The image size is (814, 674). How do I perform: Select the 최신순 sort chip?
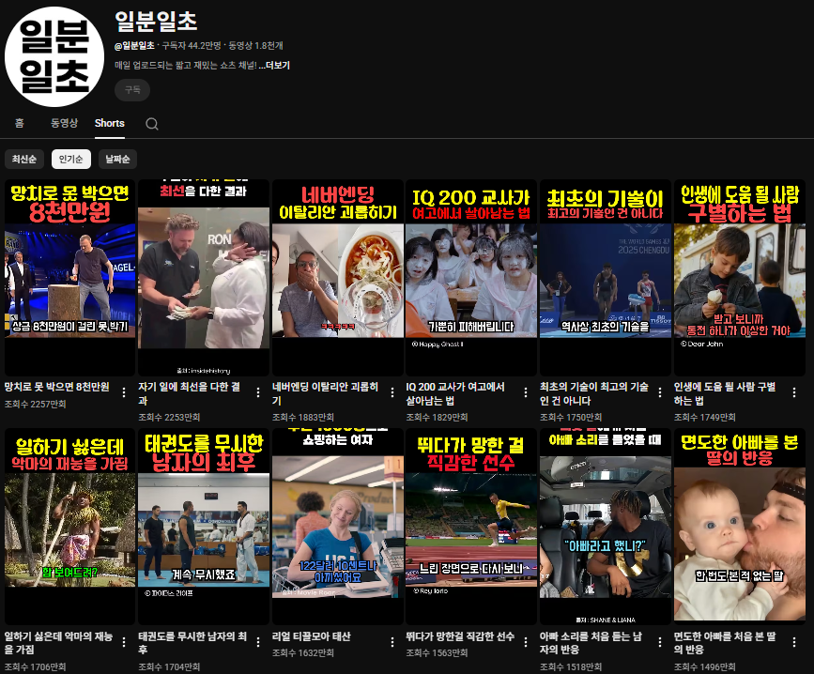pyautogui.click(x=24, y=160)
